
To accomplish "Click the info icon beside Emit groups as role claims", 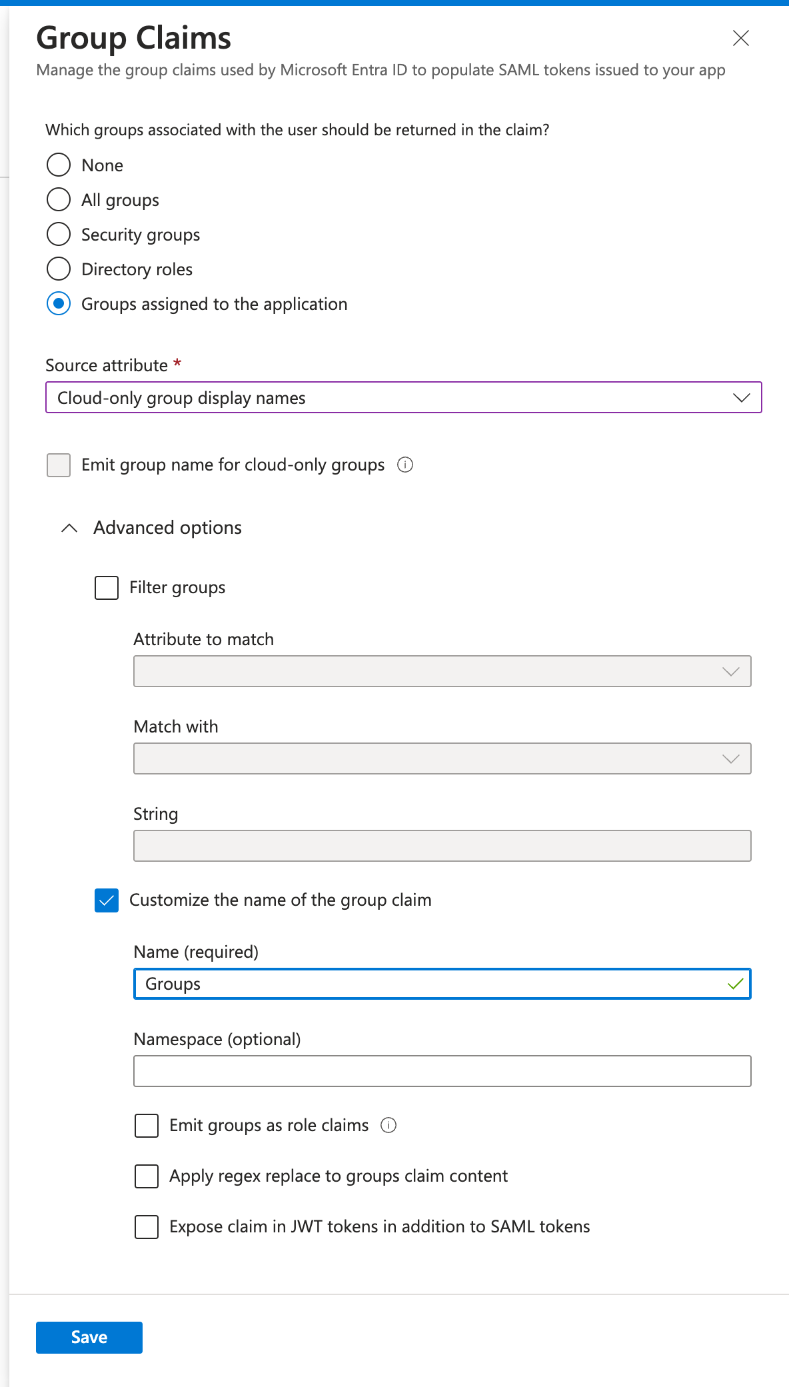I will pyautogui.click(x=389, y=1125).
